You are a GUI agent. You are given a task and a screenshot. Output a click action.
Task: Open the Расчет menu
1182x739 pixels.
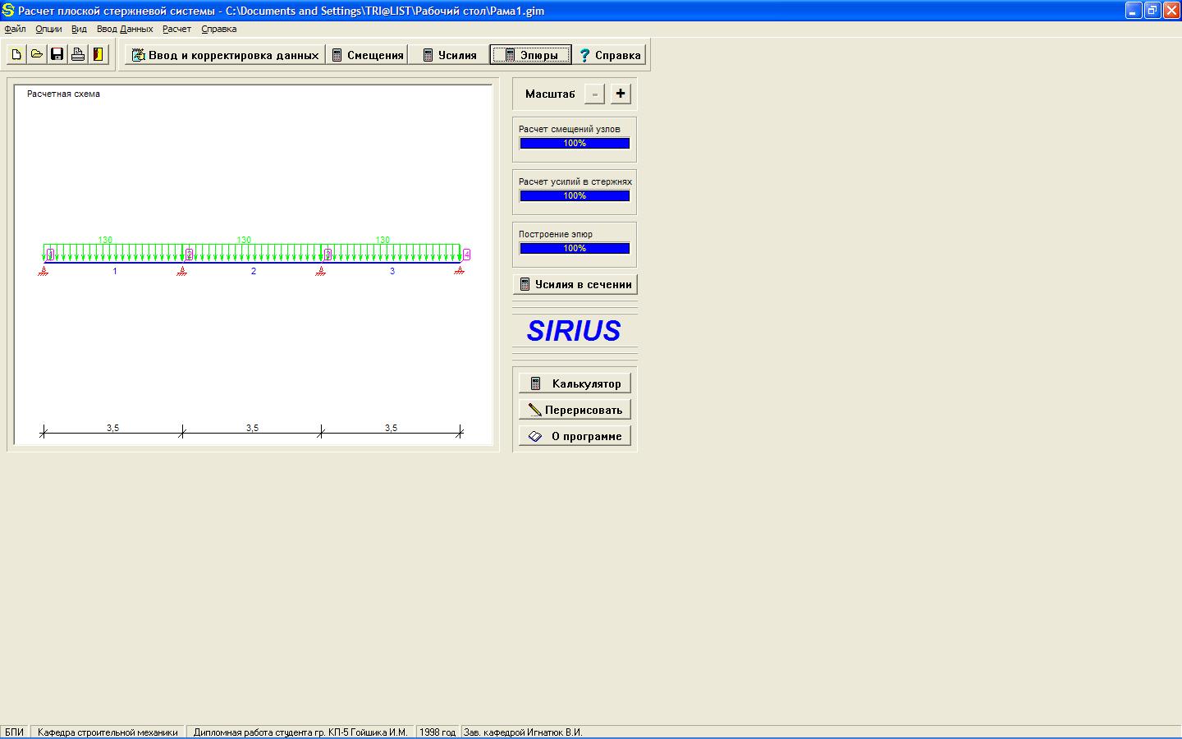tap(176, 29)
